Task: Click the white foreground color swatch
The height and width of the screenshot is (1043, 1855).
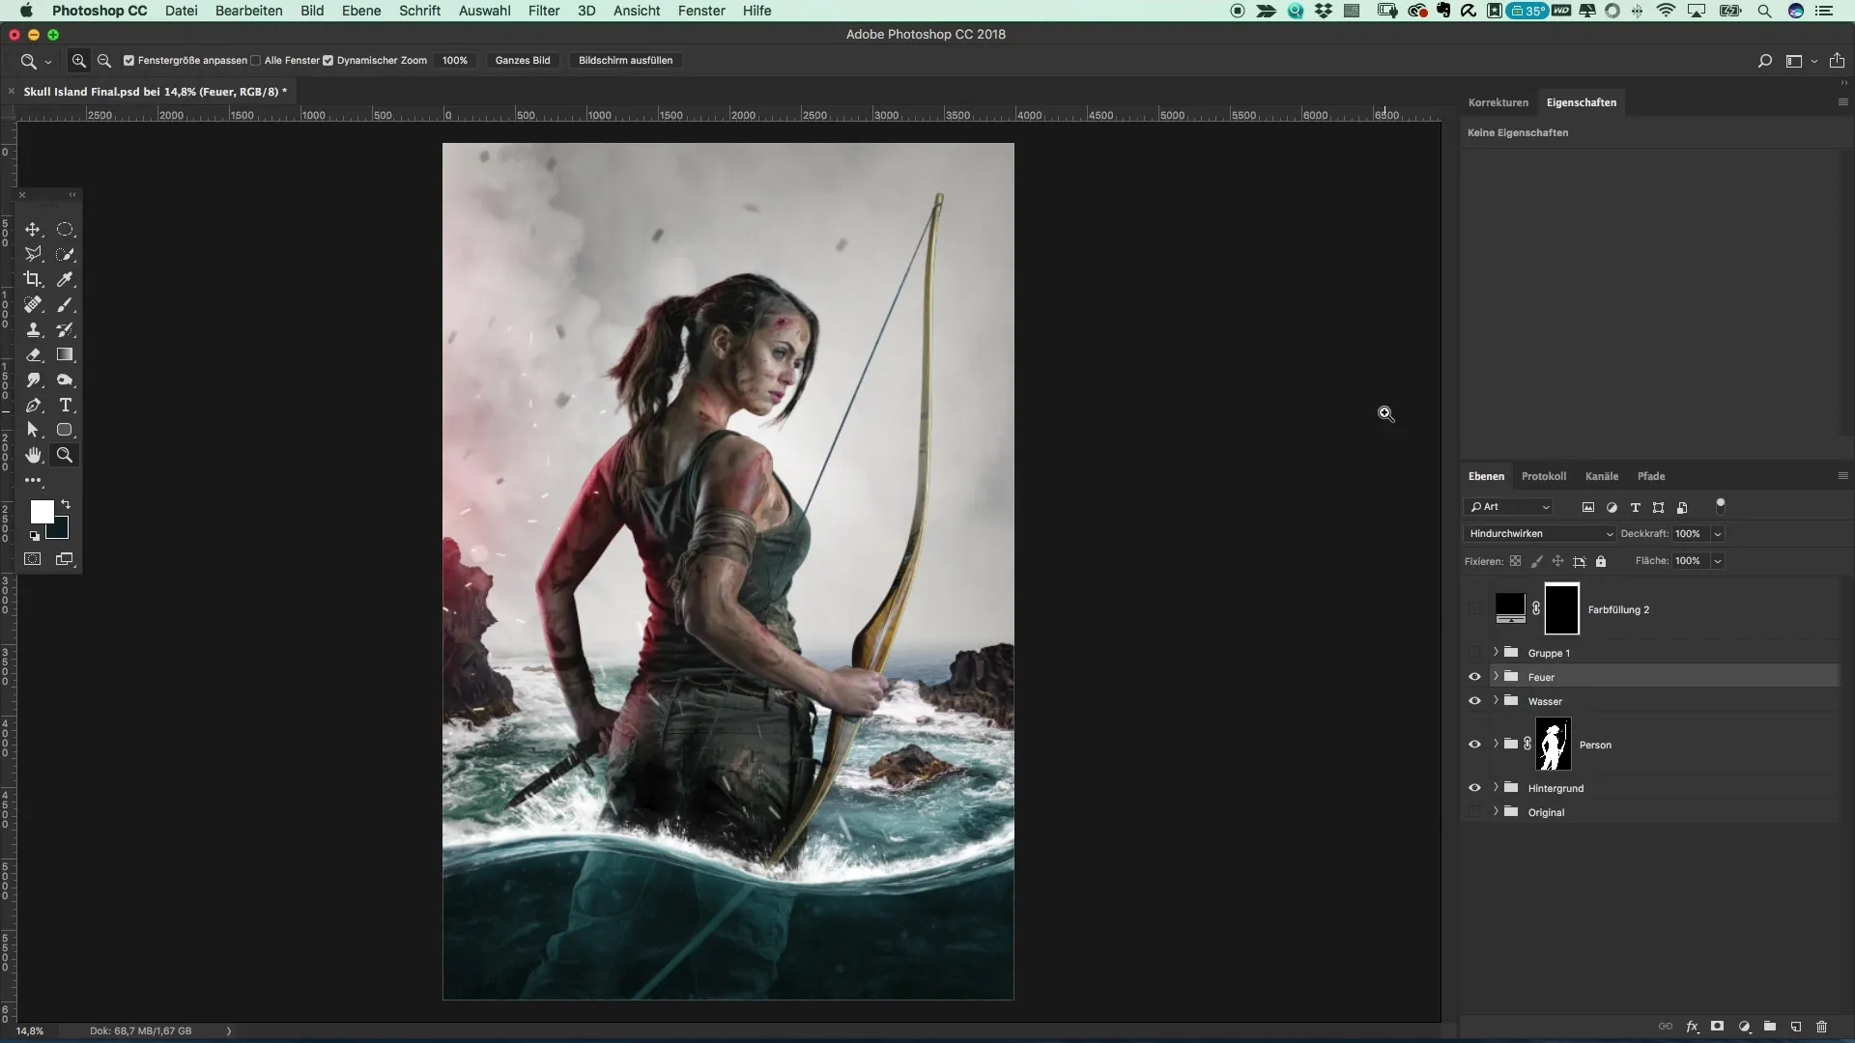Action: click(41, 511)
